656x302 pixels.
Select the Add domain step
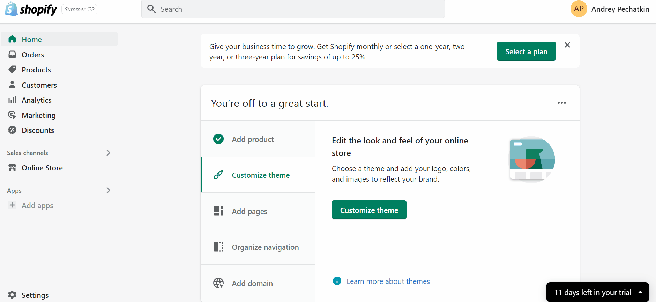tap(258, 283)
